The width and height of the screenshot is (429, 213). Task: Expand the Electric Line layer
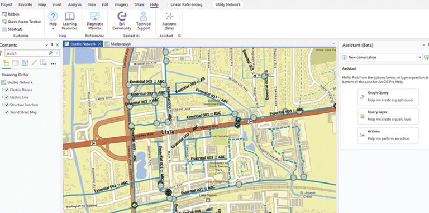(2, 97)
